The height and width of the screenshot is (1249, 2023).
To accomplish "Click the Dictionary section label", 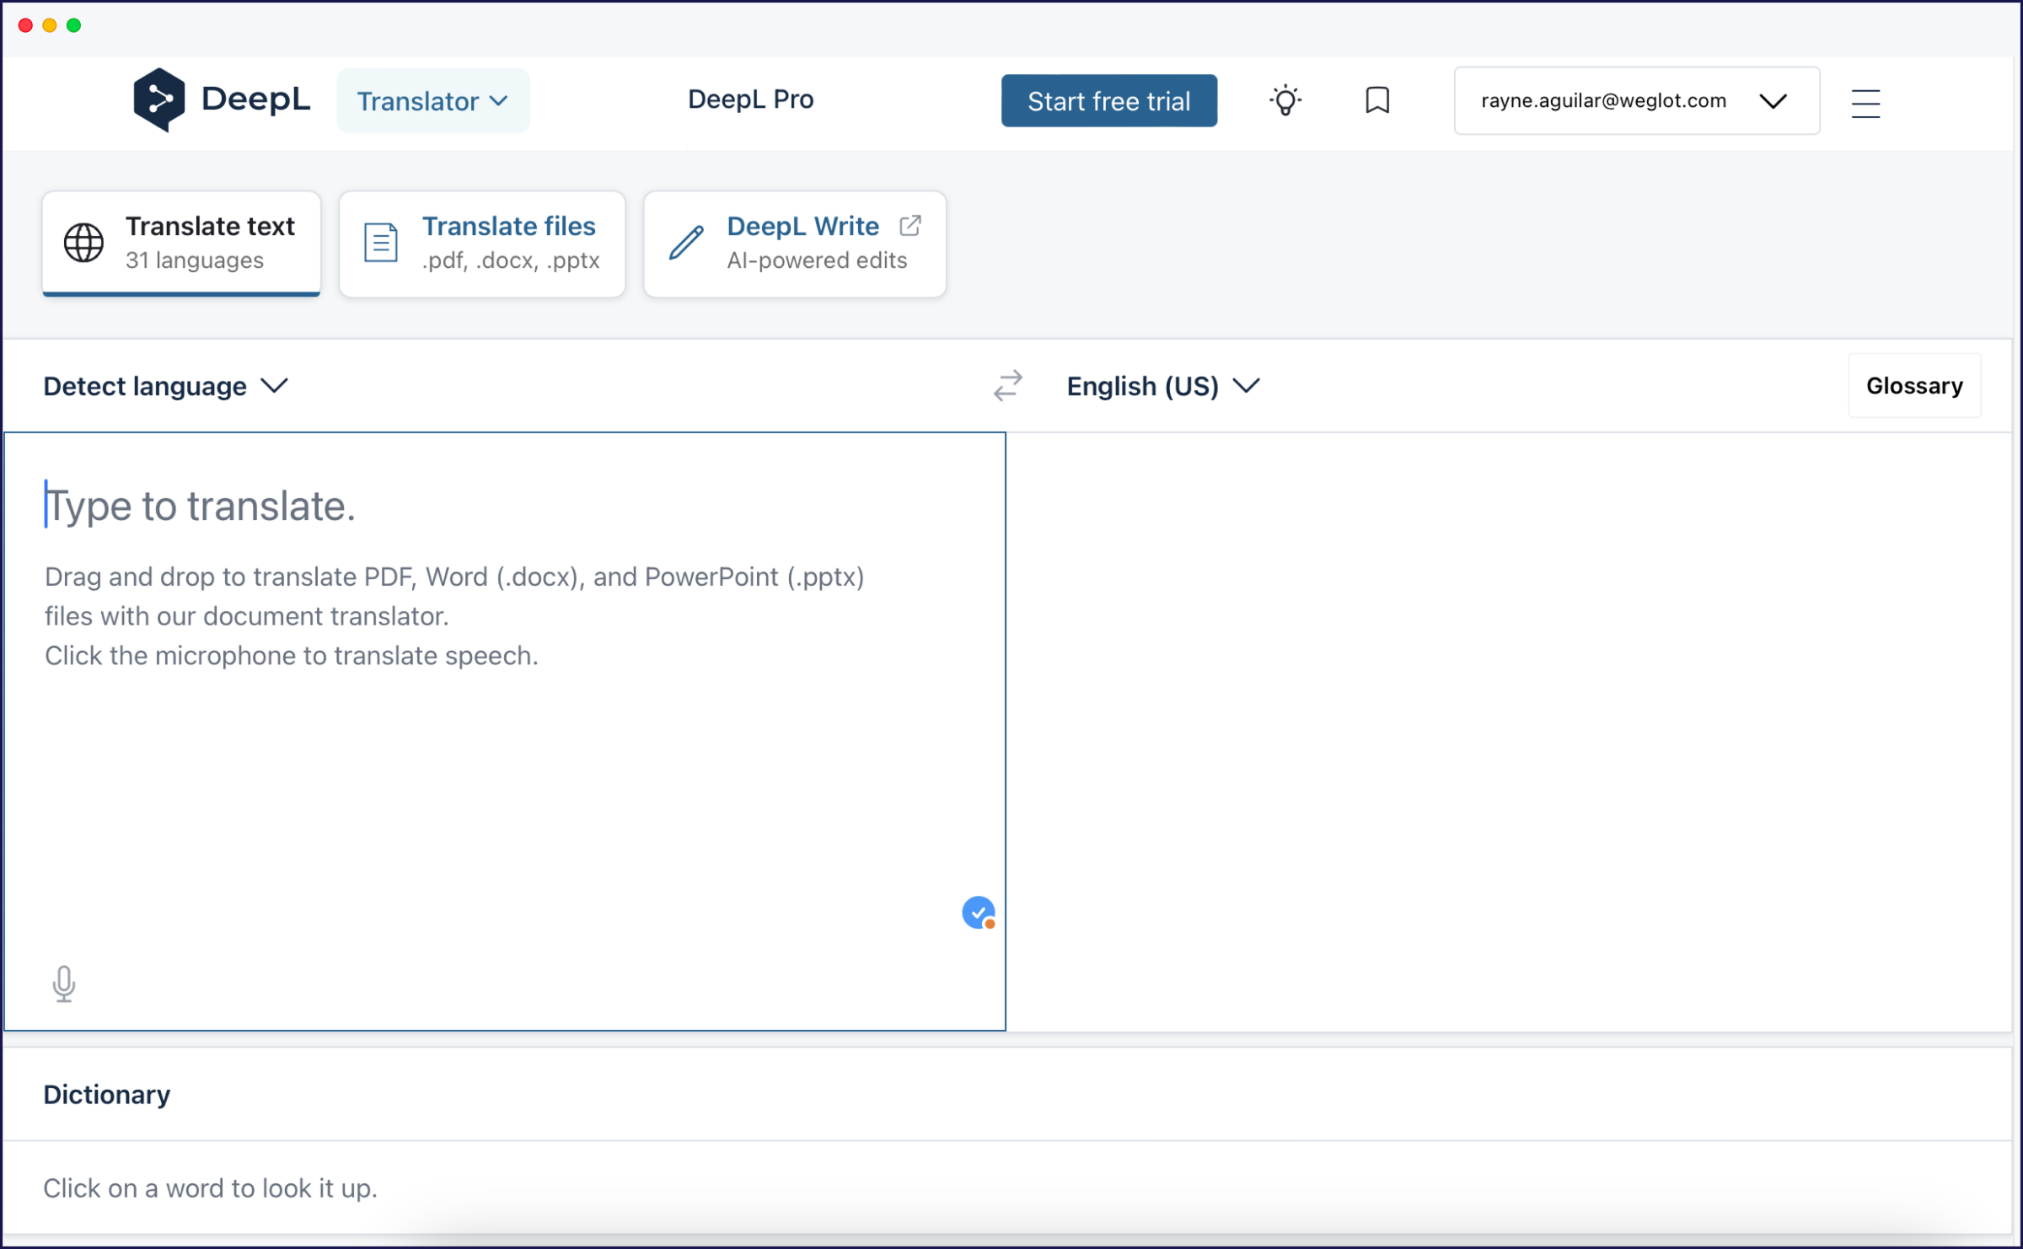I will [x=106, y=1093].
